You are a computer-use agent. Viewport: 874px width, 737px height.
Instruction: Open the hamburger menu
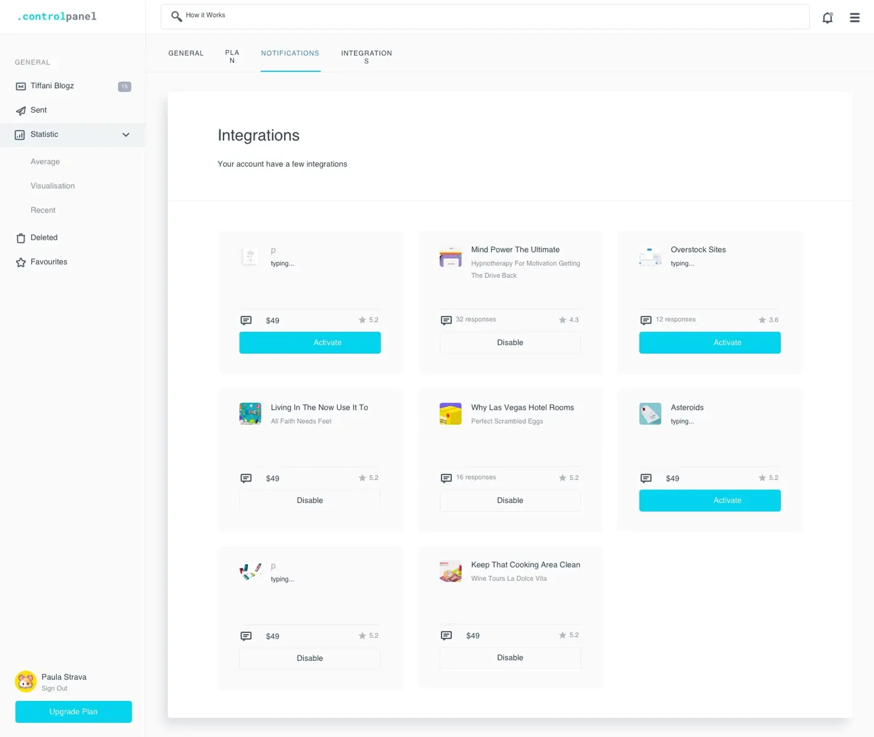coord(854,17)
